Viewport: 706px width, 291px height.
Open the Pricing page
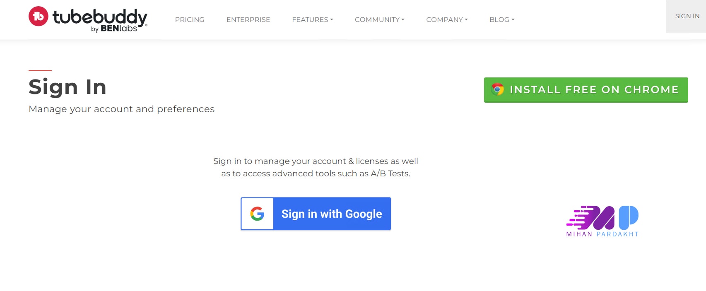[190, 19]
